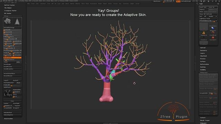
Task: Expand the FiberMesh subpalette
Action: [203, 56]
